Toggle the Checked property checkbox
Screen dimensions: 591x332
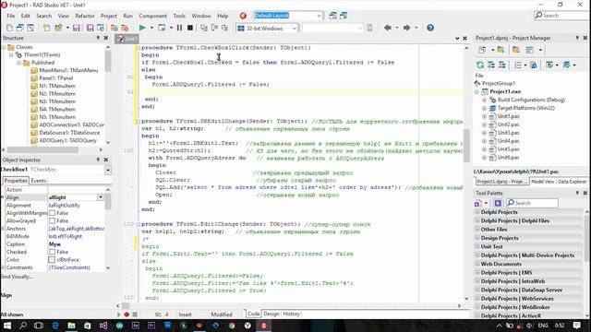click(52, 252)
